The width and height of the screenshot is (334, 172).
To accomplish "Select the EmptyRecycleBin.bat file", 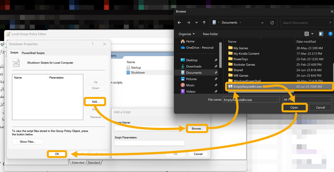I will click(x=247, y=87).
